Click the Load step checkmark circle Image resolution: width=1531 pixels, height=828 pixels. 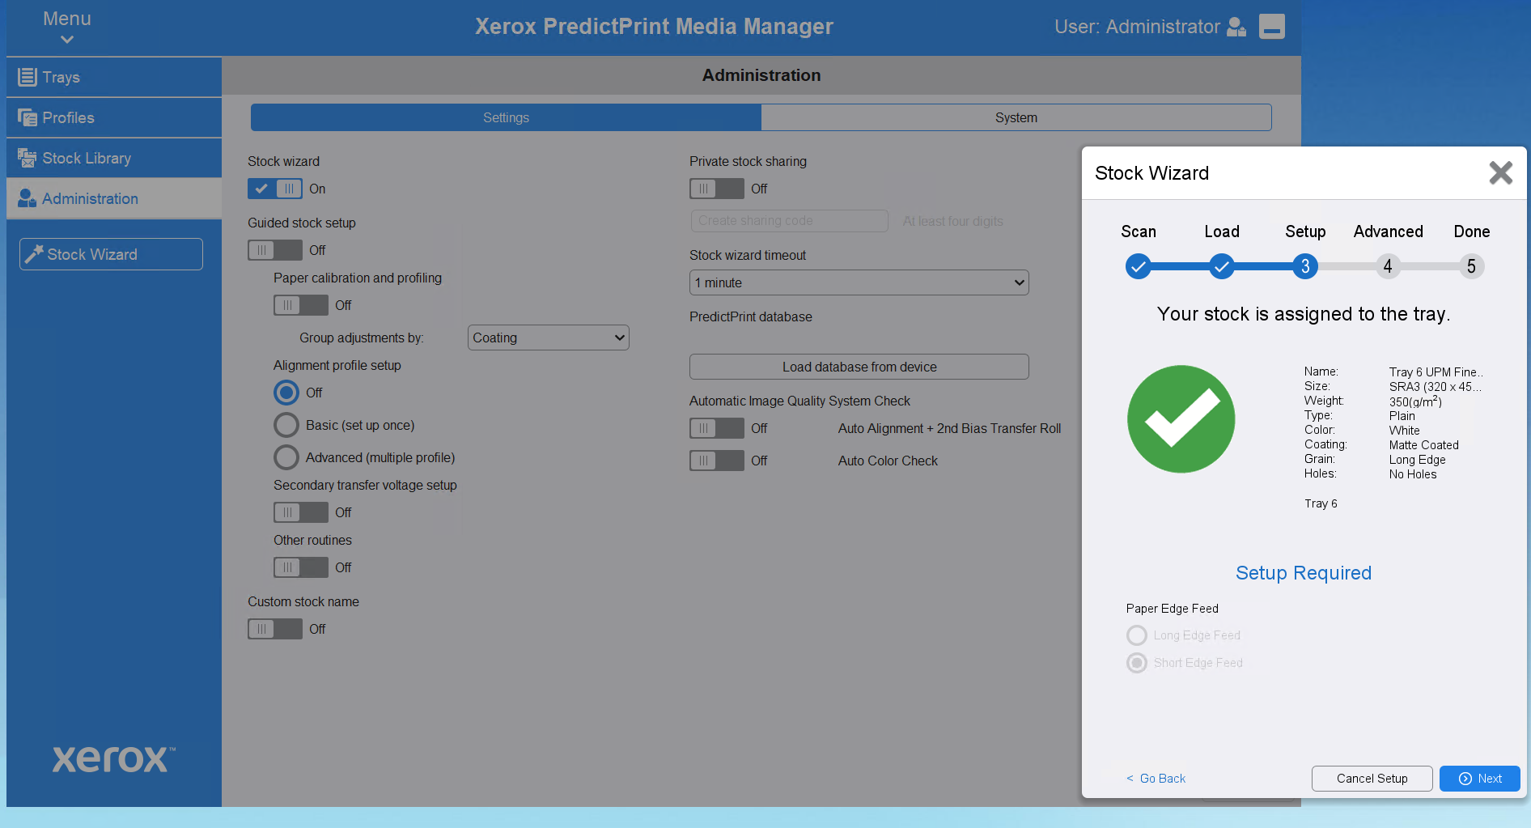tap(1222, 266)
